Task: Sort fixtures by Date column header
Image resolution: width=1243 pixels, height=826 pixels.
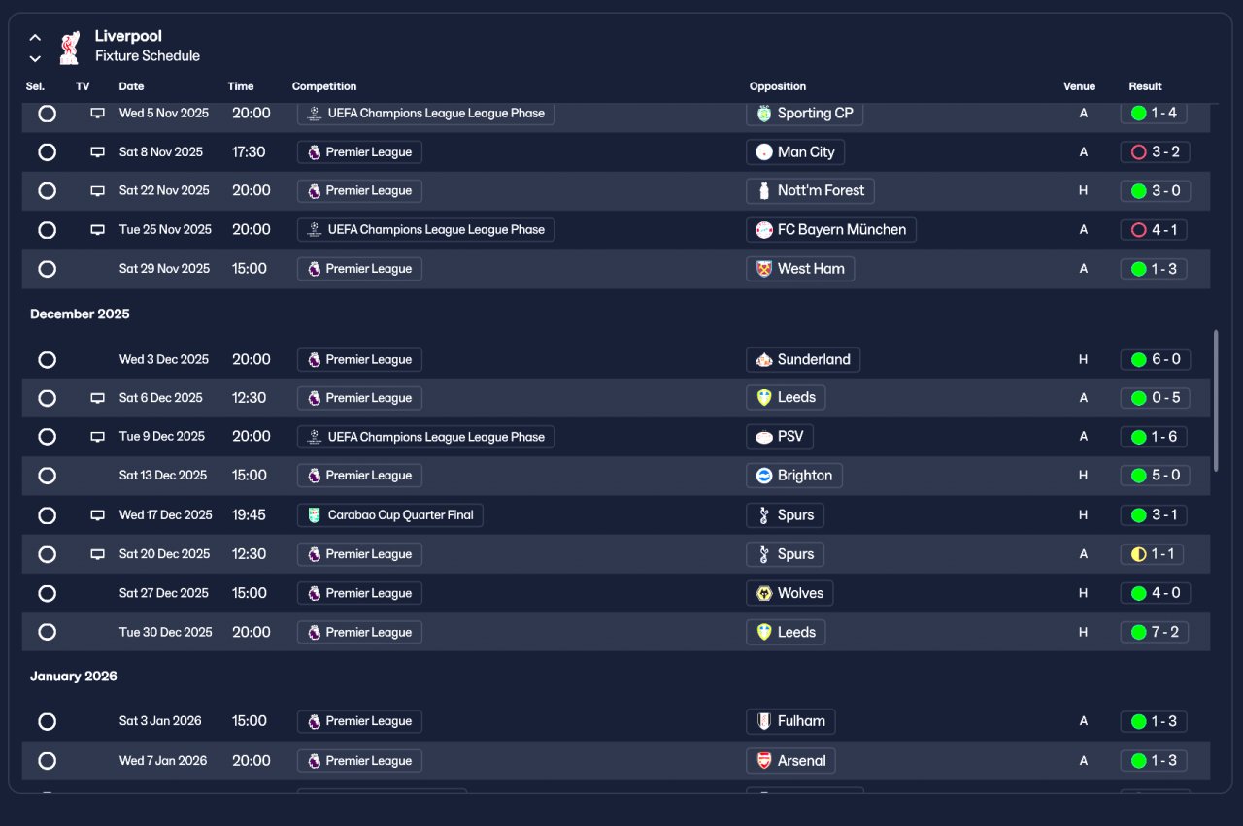Action: [x=131, y=86]
